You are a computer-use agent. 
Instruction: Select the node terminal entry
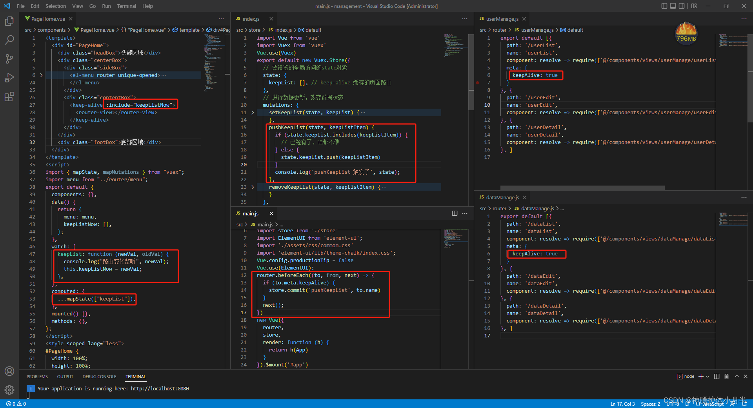click(x=686, y=376)
